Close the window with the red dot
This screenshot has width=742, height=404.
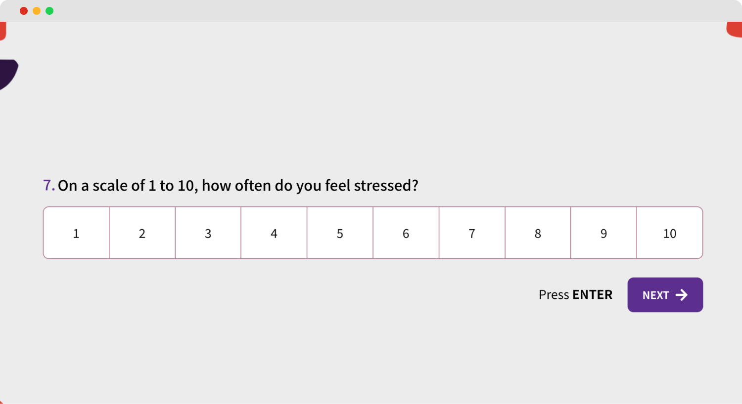[24, 11]
